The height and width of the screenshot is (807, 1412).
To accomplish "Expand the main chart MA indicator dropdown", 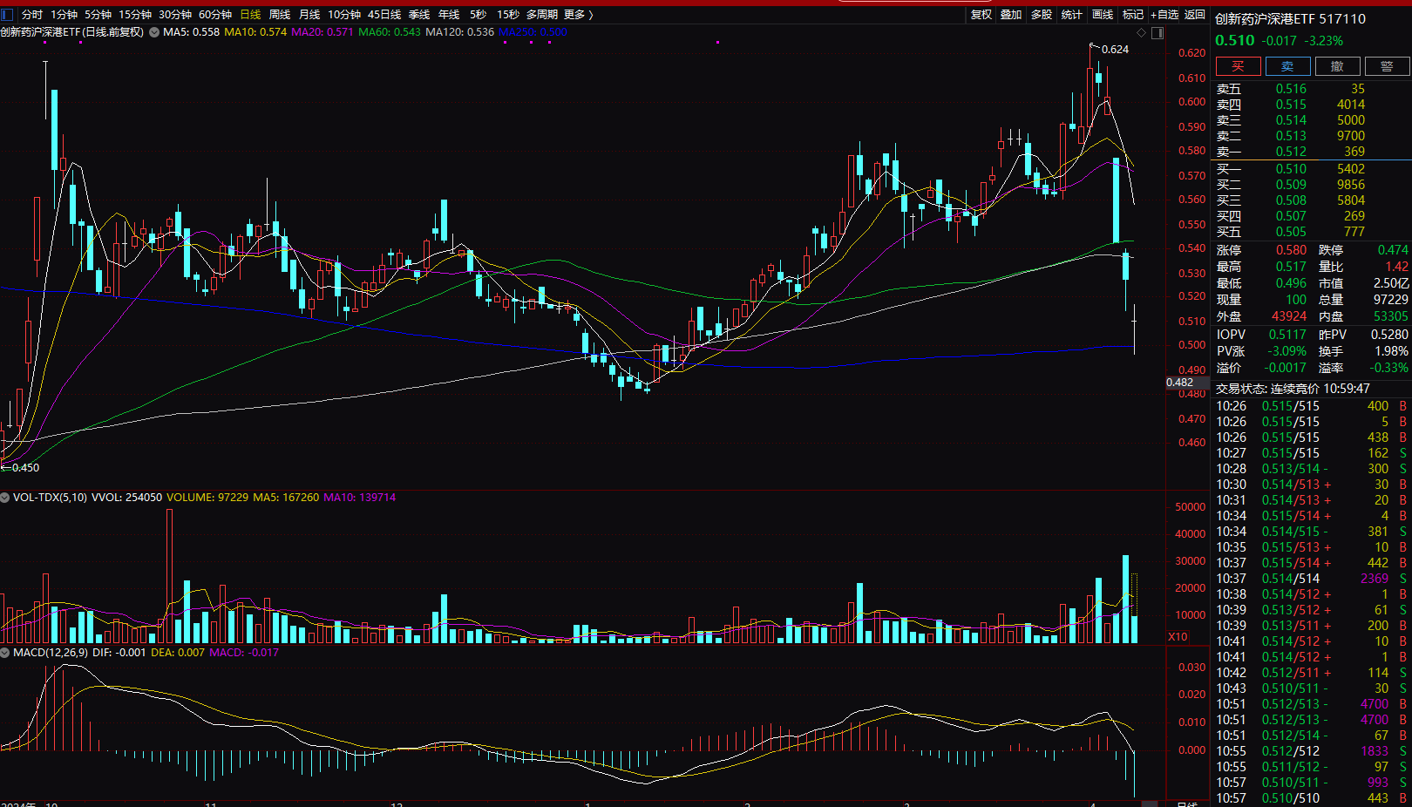I will point(154,32).
